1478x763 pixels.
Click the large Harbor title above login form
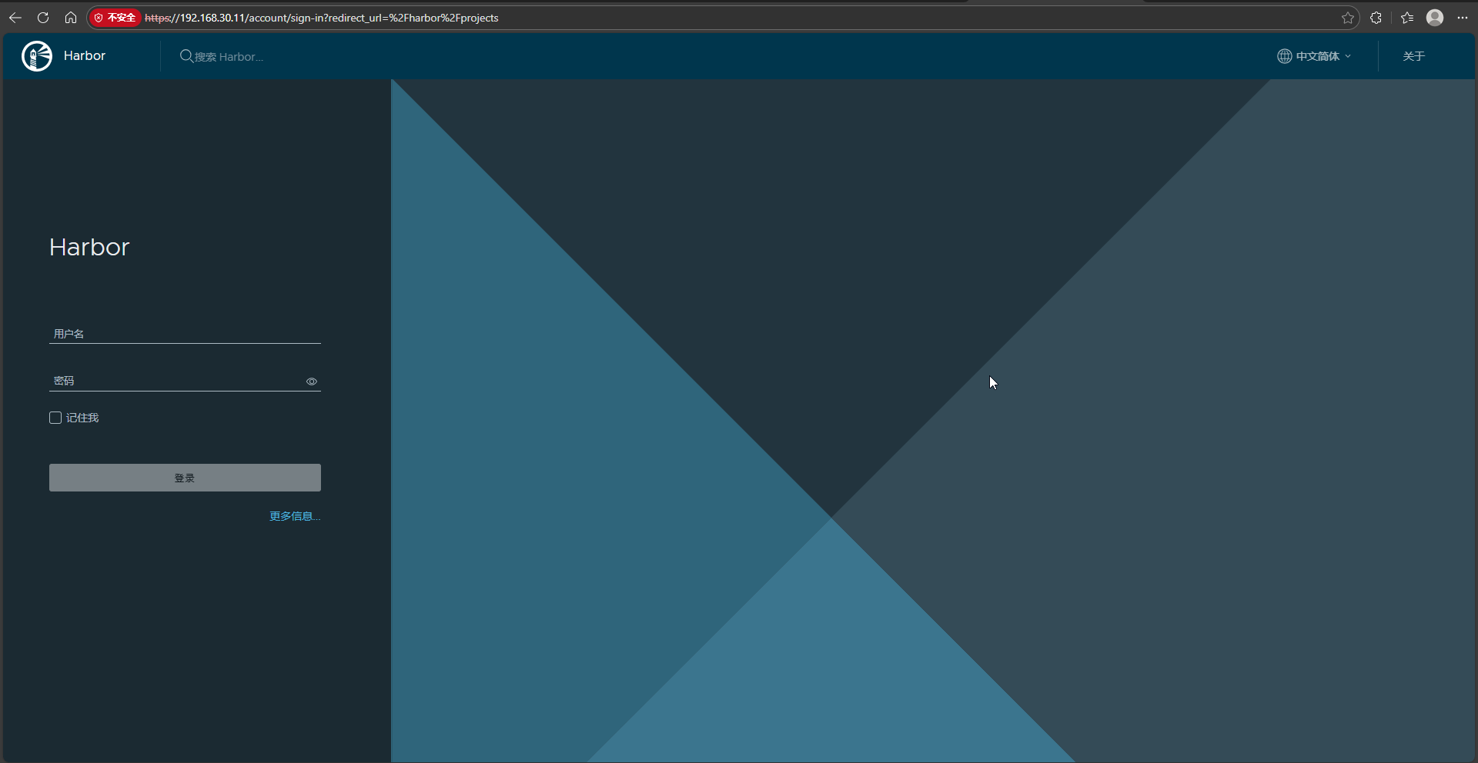[x=89, y=247]
